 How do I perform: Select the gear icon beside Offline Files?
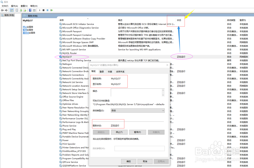61,100
